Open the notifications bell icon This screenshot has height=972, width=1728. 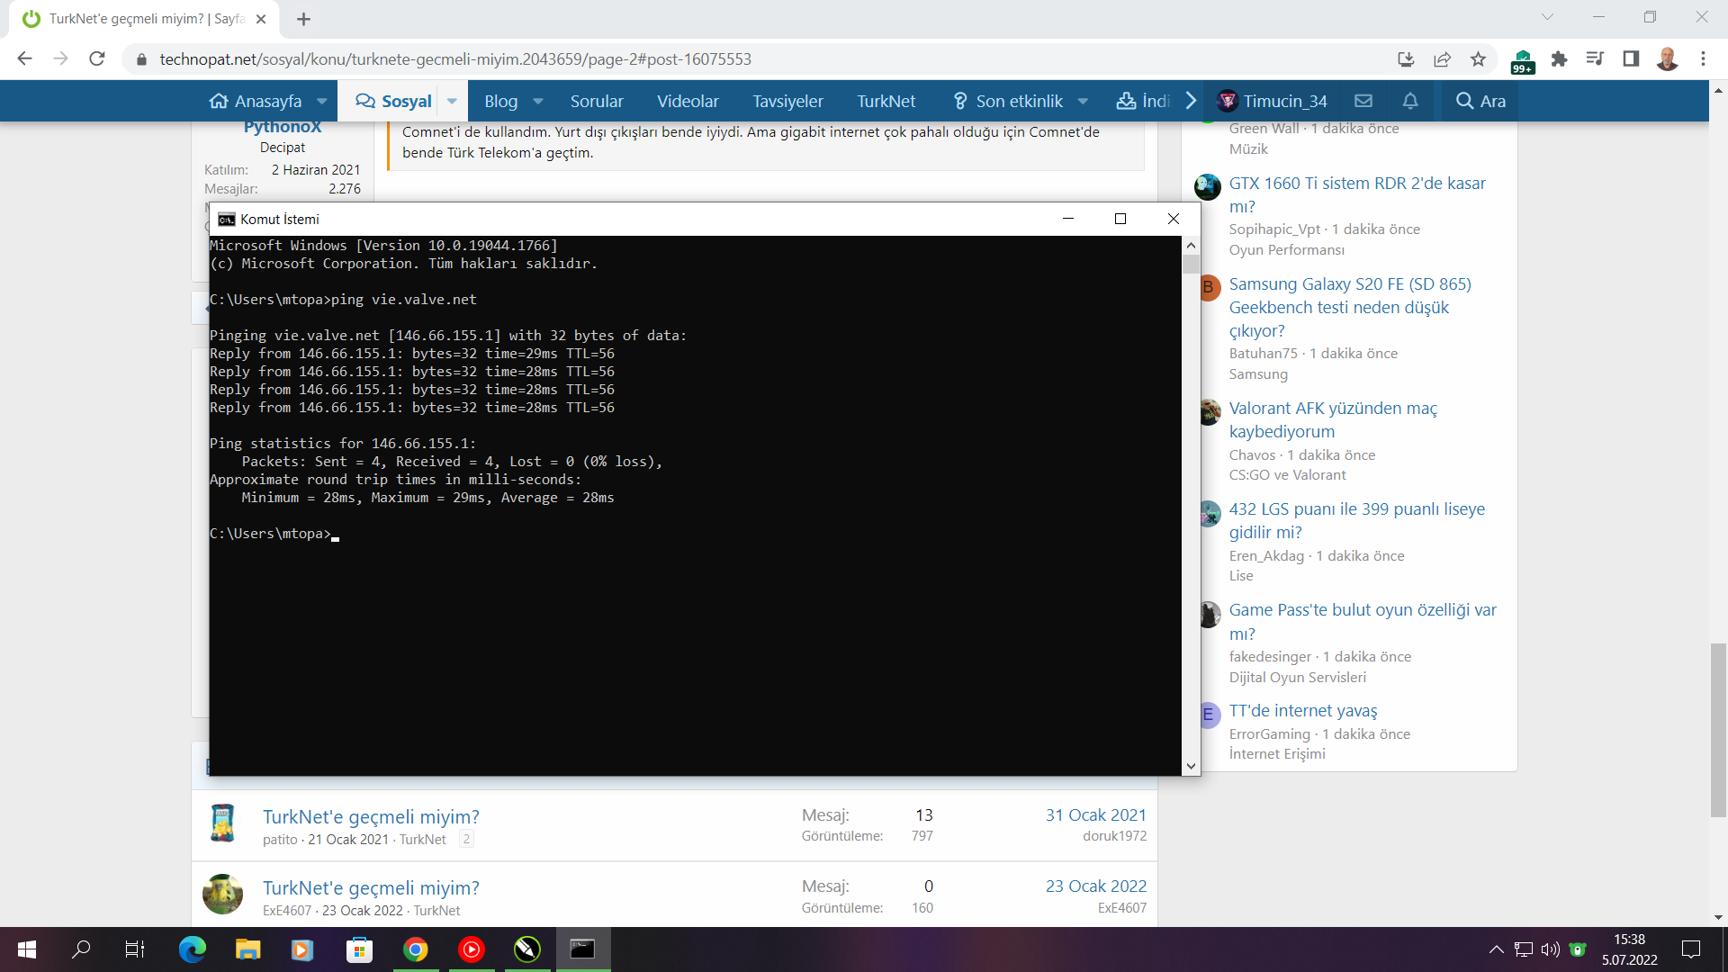[1410, 101]
